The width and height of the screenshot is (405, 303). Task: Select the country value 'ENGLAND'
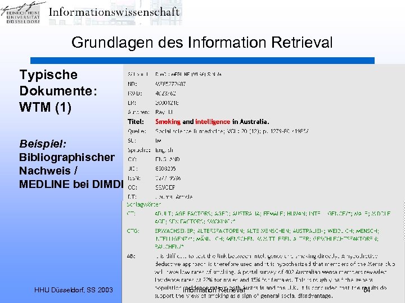coord(168,159)
